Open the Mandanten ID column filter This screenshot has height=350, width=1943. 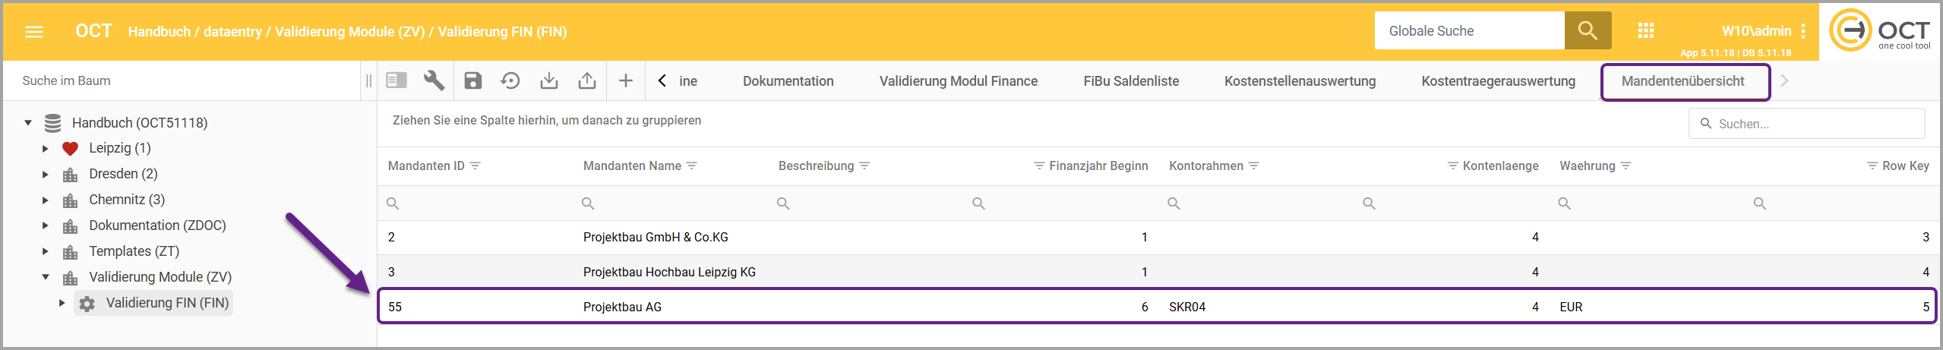pos(475,166)
